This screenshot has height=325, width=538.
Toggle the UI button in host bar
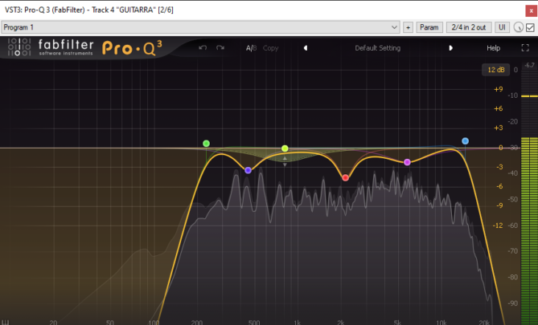[x=502, y=27]
